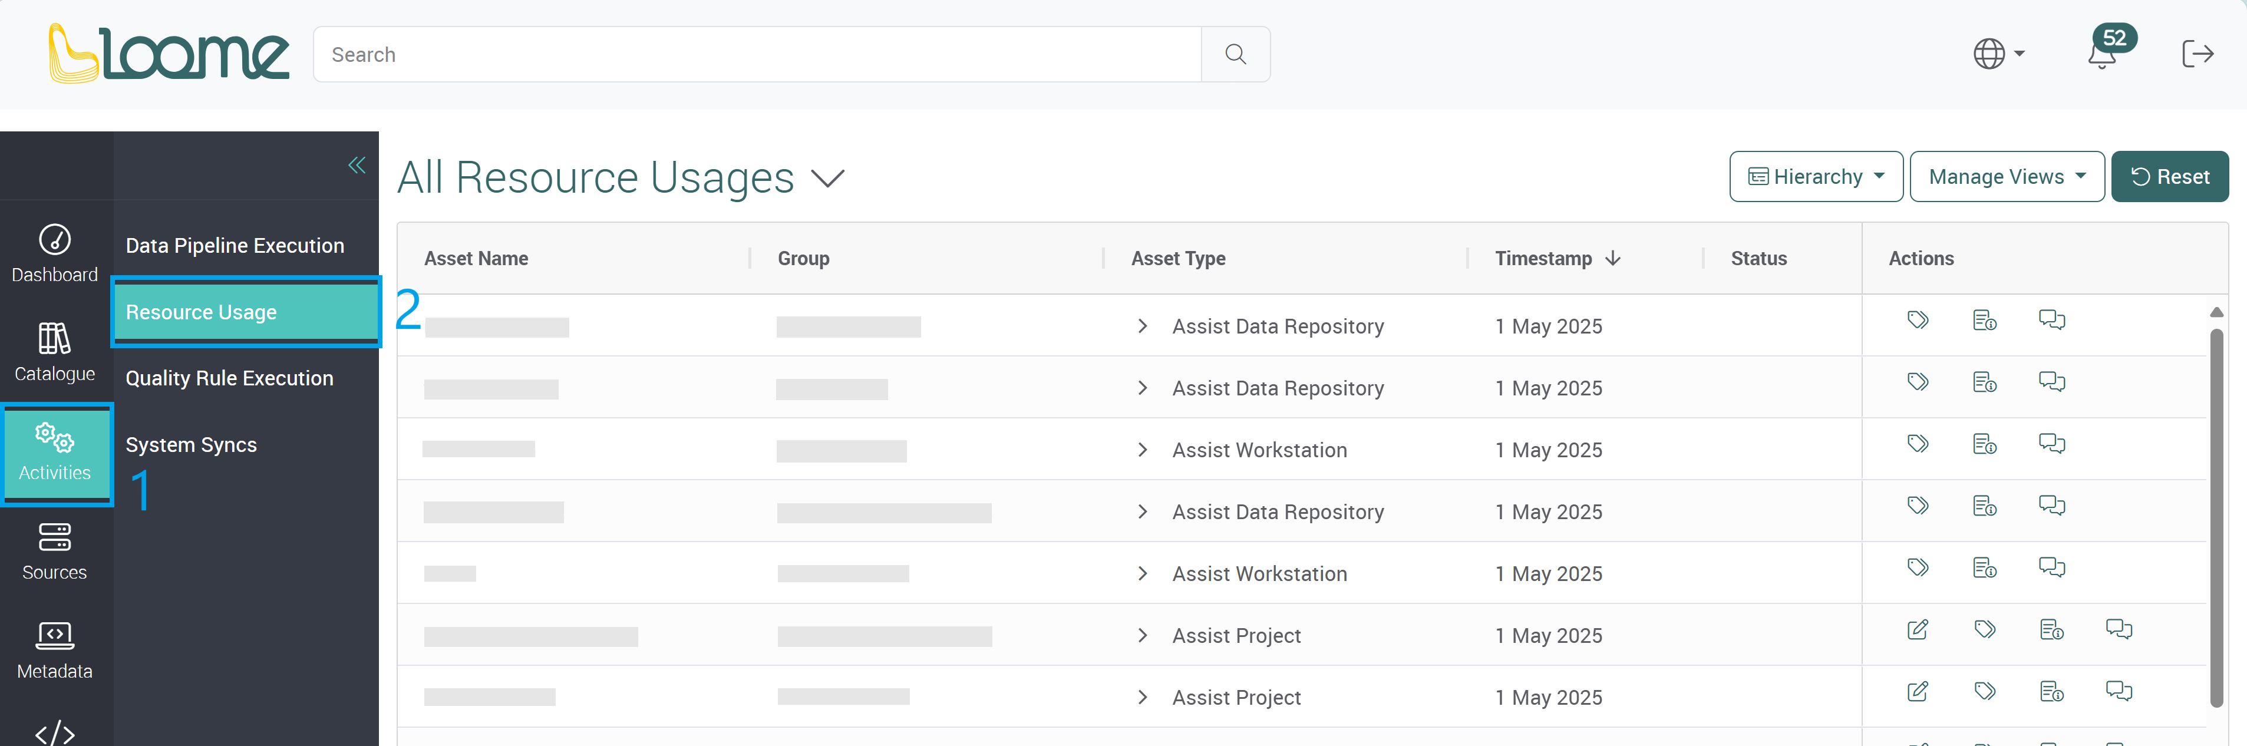Open comments in second Assist Workstation row

2051,568
